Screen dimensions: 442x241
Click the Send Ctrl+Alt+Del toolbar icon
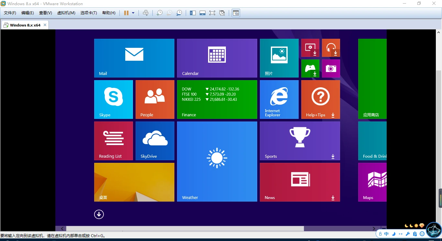coord(146,13)
